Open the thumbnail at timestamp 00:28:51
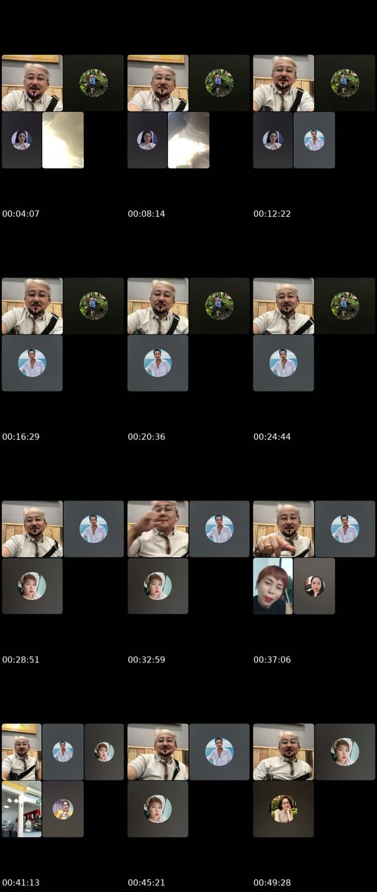 click(x=63, y=558)
